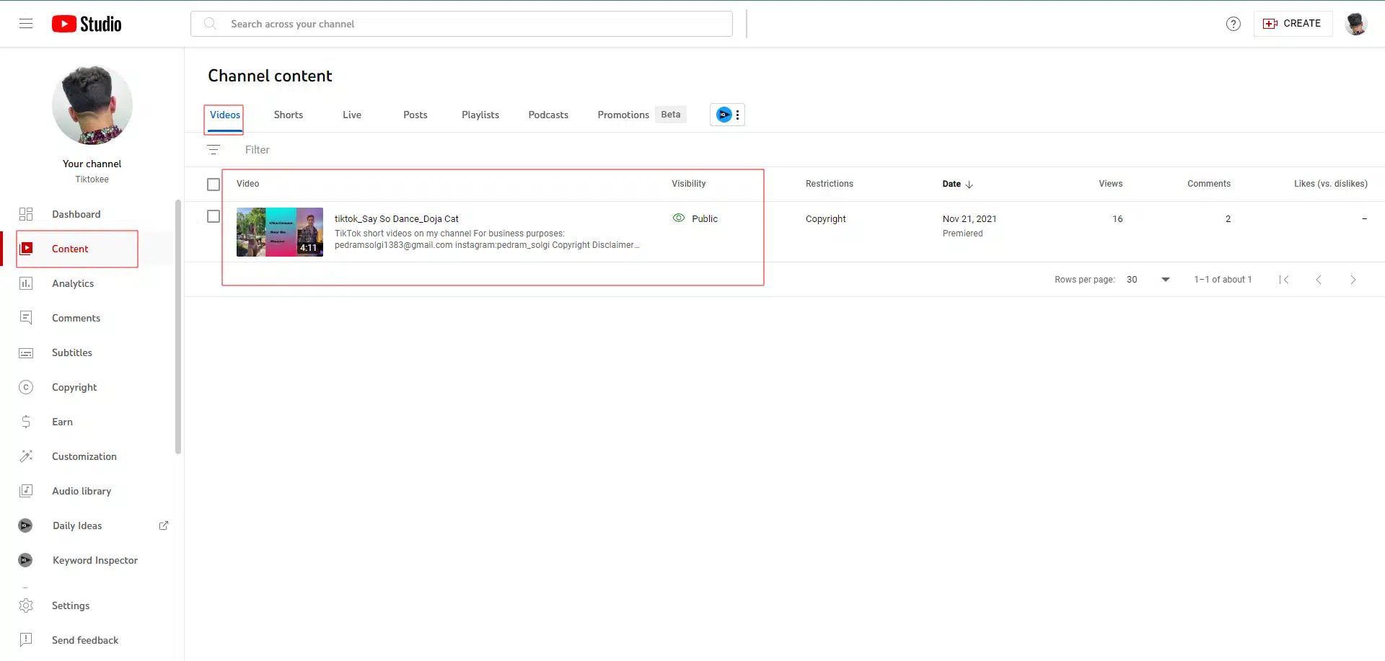Open Dashboard from the sidebar
This screenshot has width=1385, height=661.
tap(76, 214)
